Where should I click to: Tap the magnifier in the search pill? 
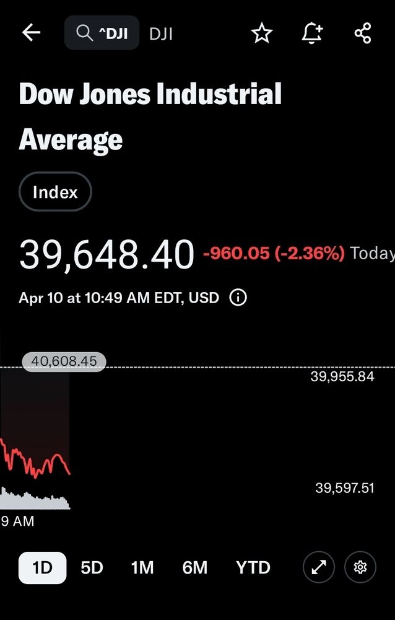click(x=84, y=33)
